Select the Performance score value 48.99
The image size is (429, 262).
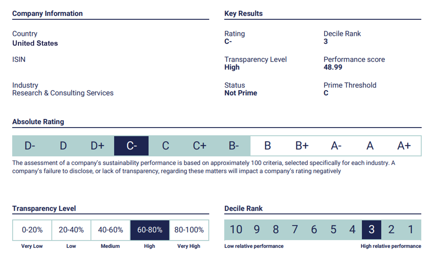[333, 67]
